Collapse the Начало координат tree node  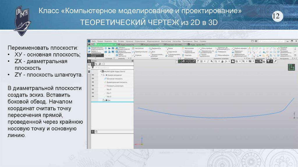point(102,75)
